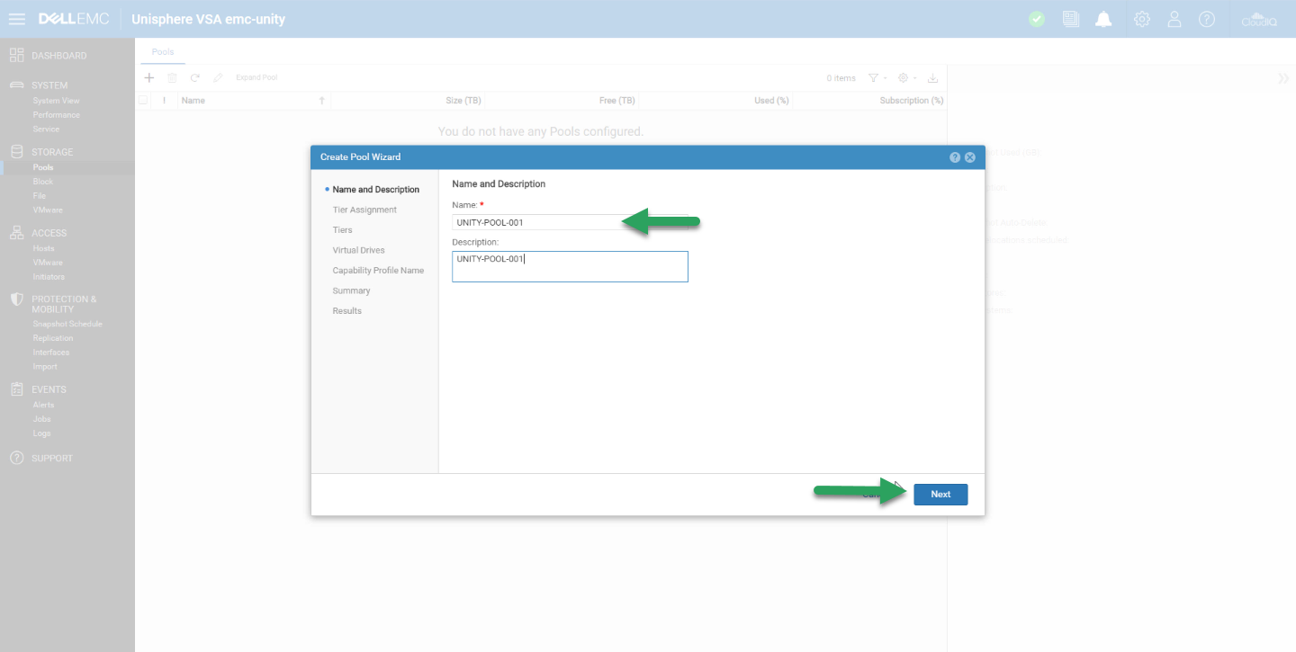Open the running jobs icon in header

click(x=1070, y=19)
